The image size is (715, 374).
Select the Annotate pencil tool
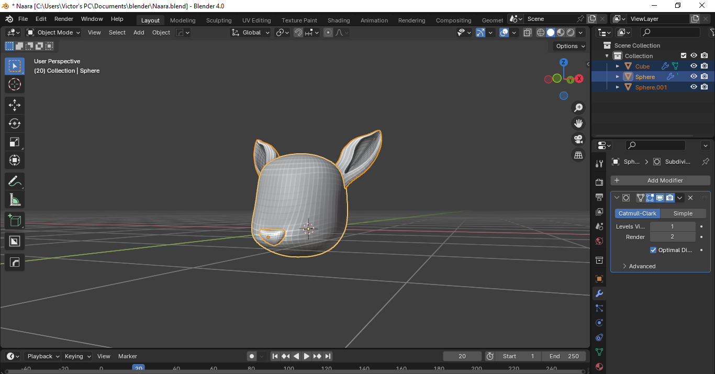point(15,181)
